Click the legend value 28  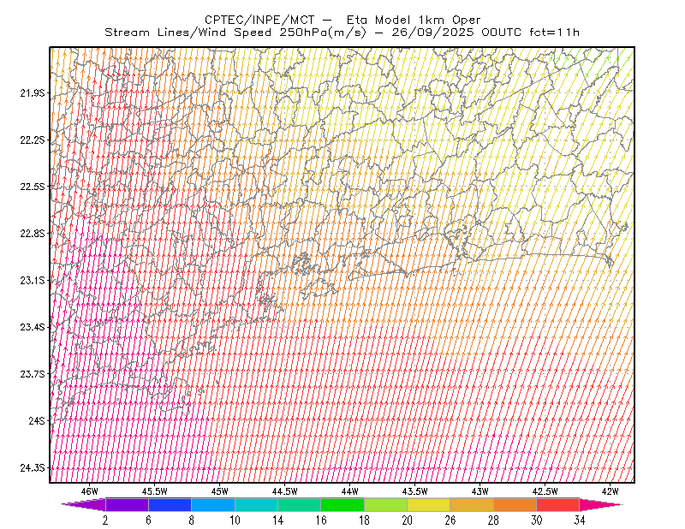[x=494, y=520]
